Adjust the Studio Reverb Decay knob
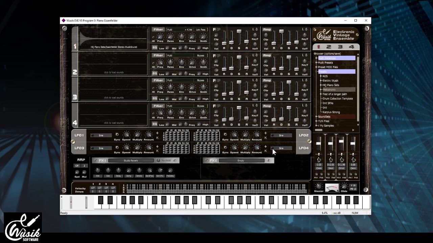The width and height of the screenshot is (433, 243). tap(118, 170)
